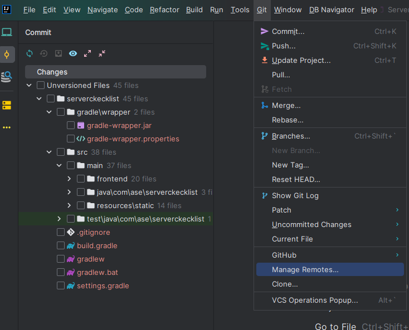
Task: Click the Collapse All icon
Action: point(102,53)
